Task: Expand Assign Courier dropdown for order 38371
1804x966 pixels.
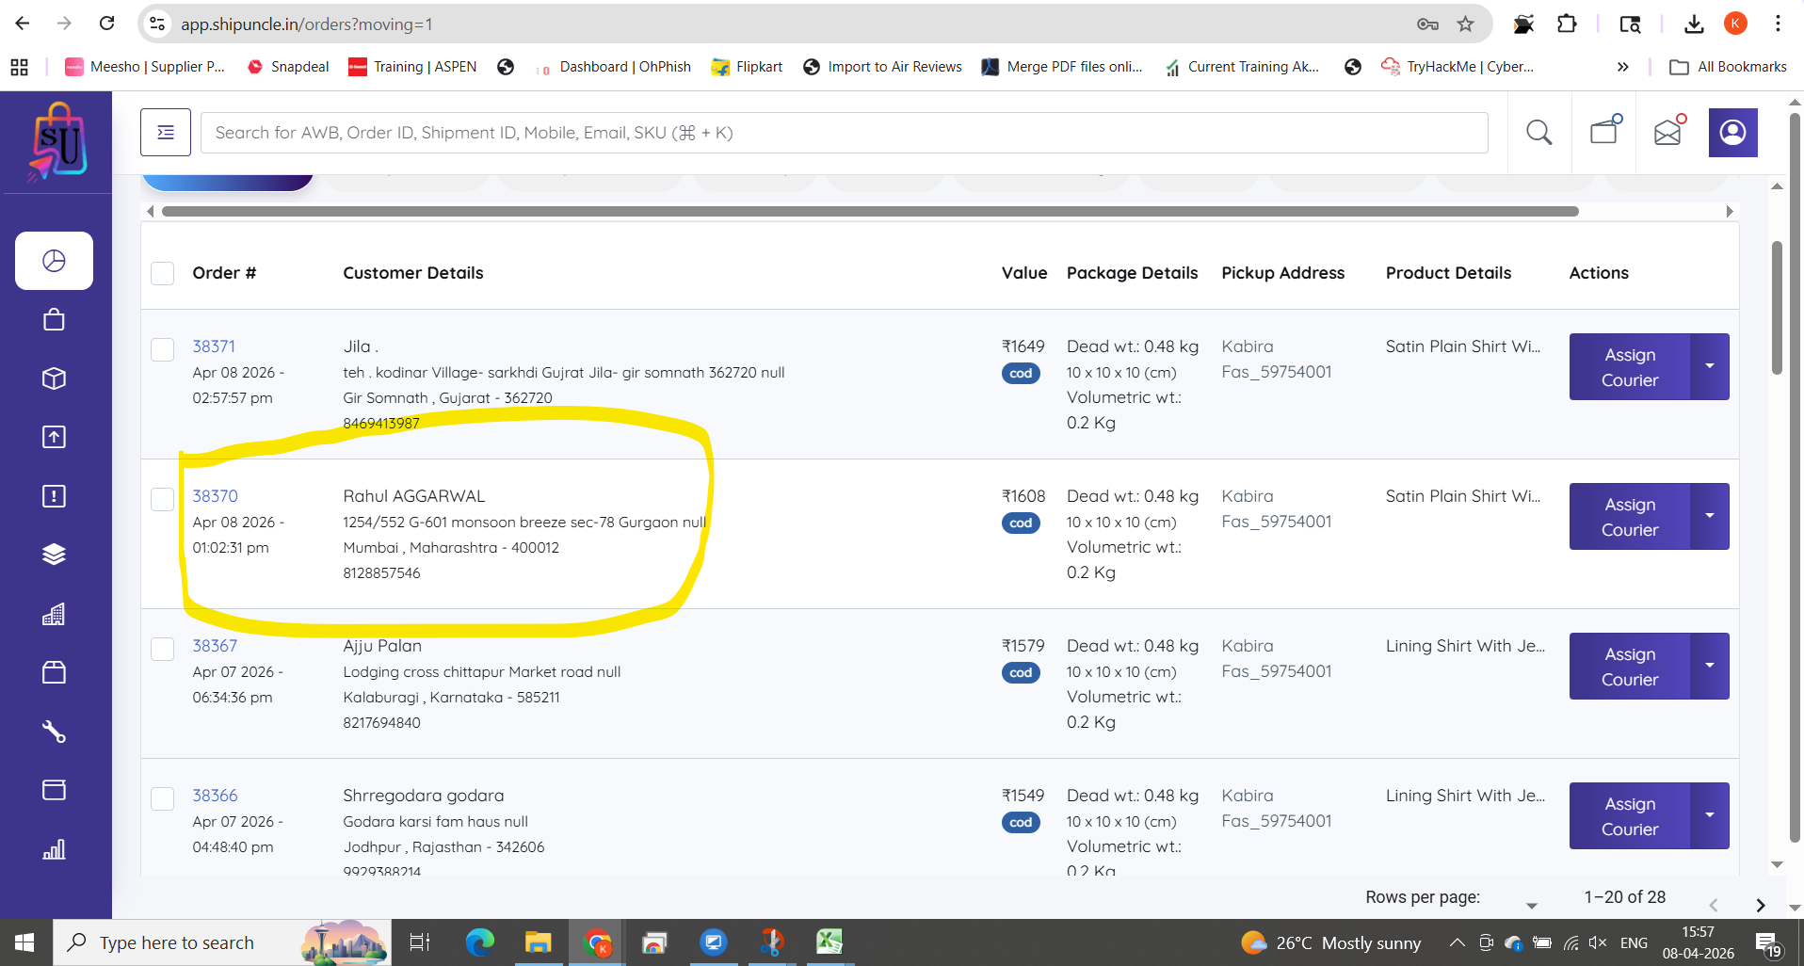Action: point(1710,366)
